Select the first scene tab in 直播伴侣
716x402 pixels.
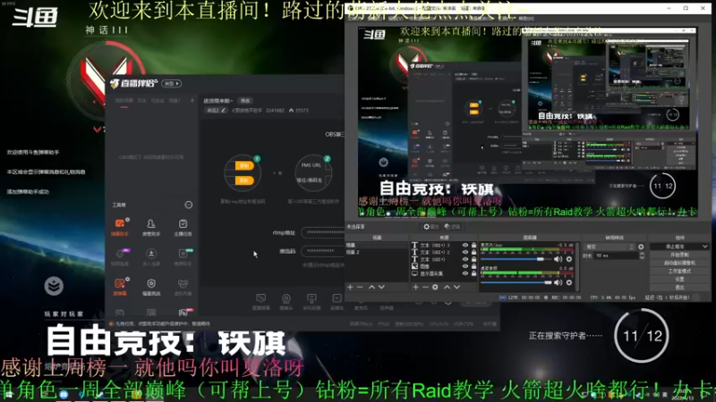(x=124, y=101)
